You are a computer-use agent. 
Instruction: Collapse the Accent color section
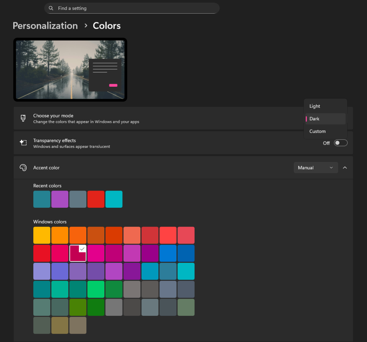(x=345, y=167)
